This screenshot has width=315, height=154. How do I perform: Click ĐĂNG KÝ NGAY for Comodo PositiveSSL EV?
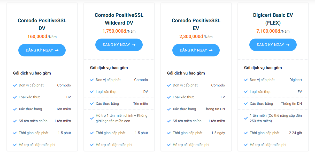(196, 50)
